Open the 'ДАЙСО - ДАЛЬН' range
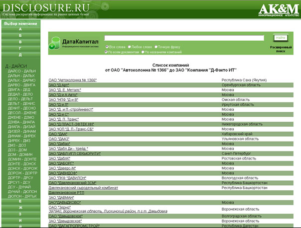Screen dimensions: 301x228 [22, 71]
